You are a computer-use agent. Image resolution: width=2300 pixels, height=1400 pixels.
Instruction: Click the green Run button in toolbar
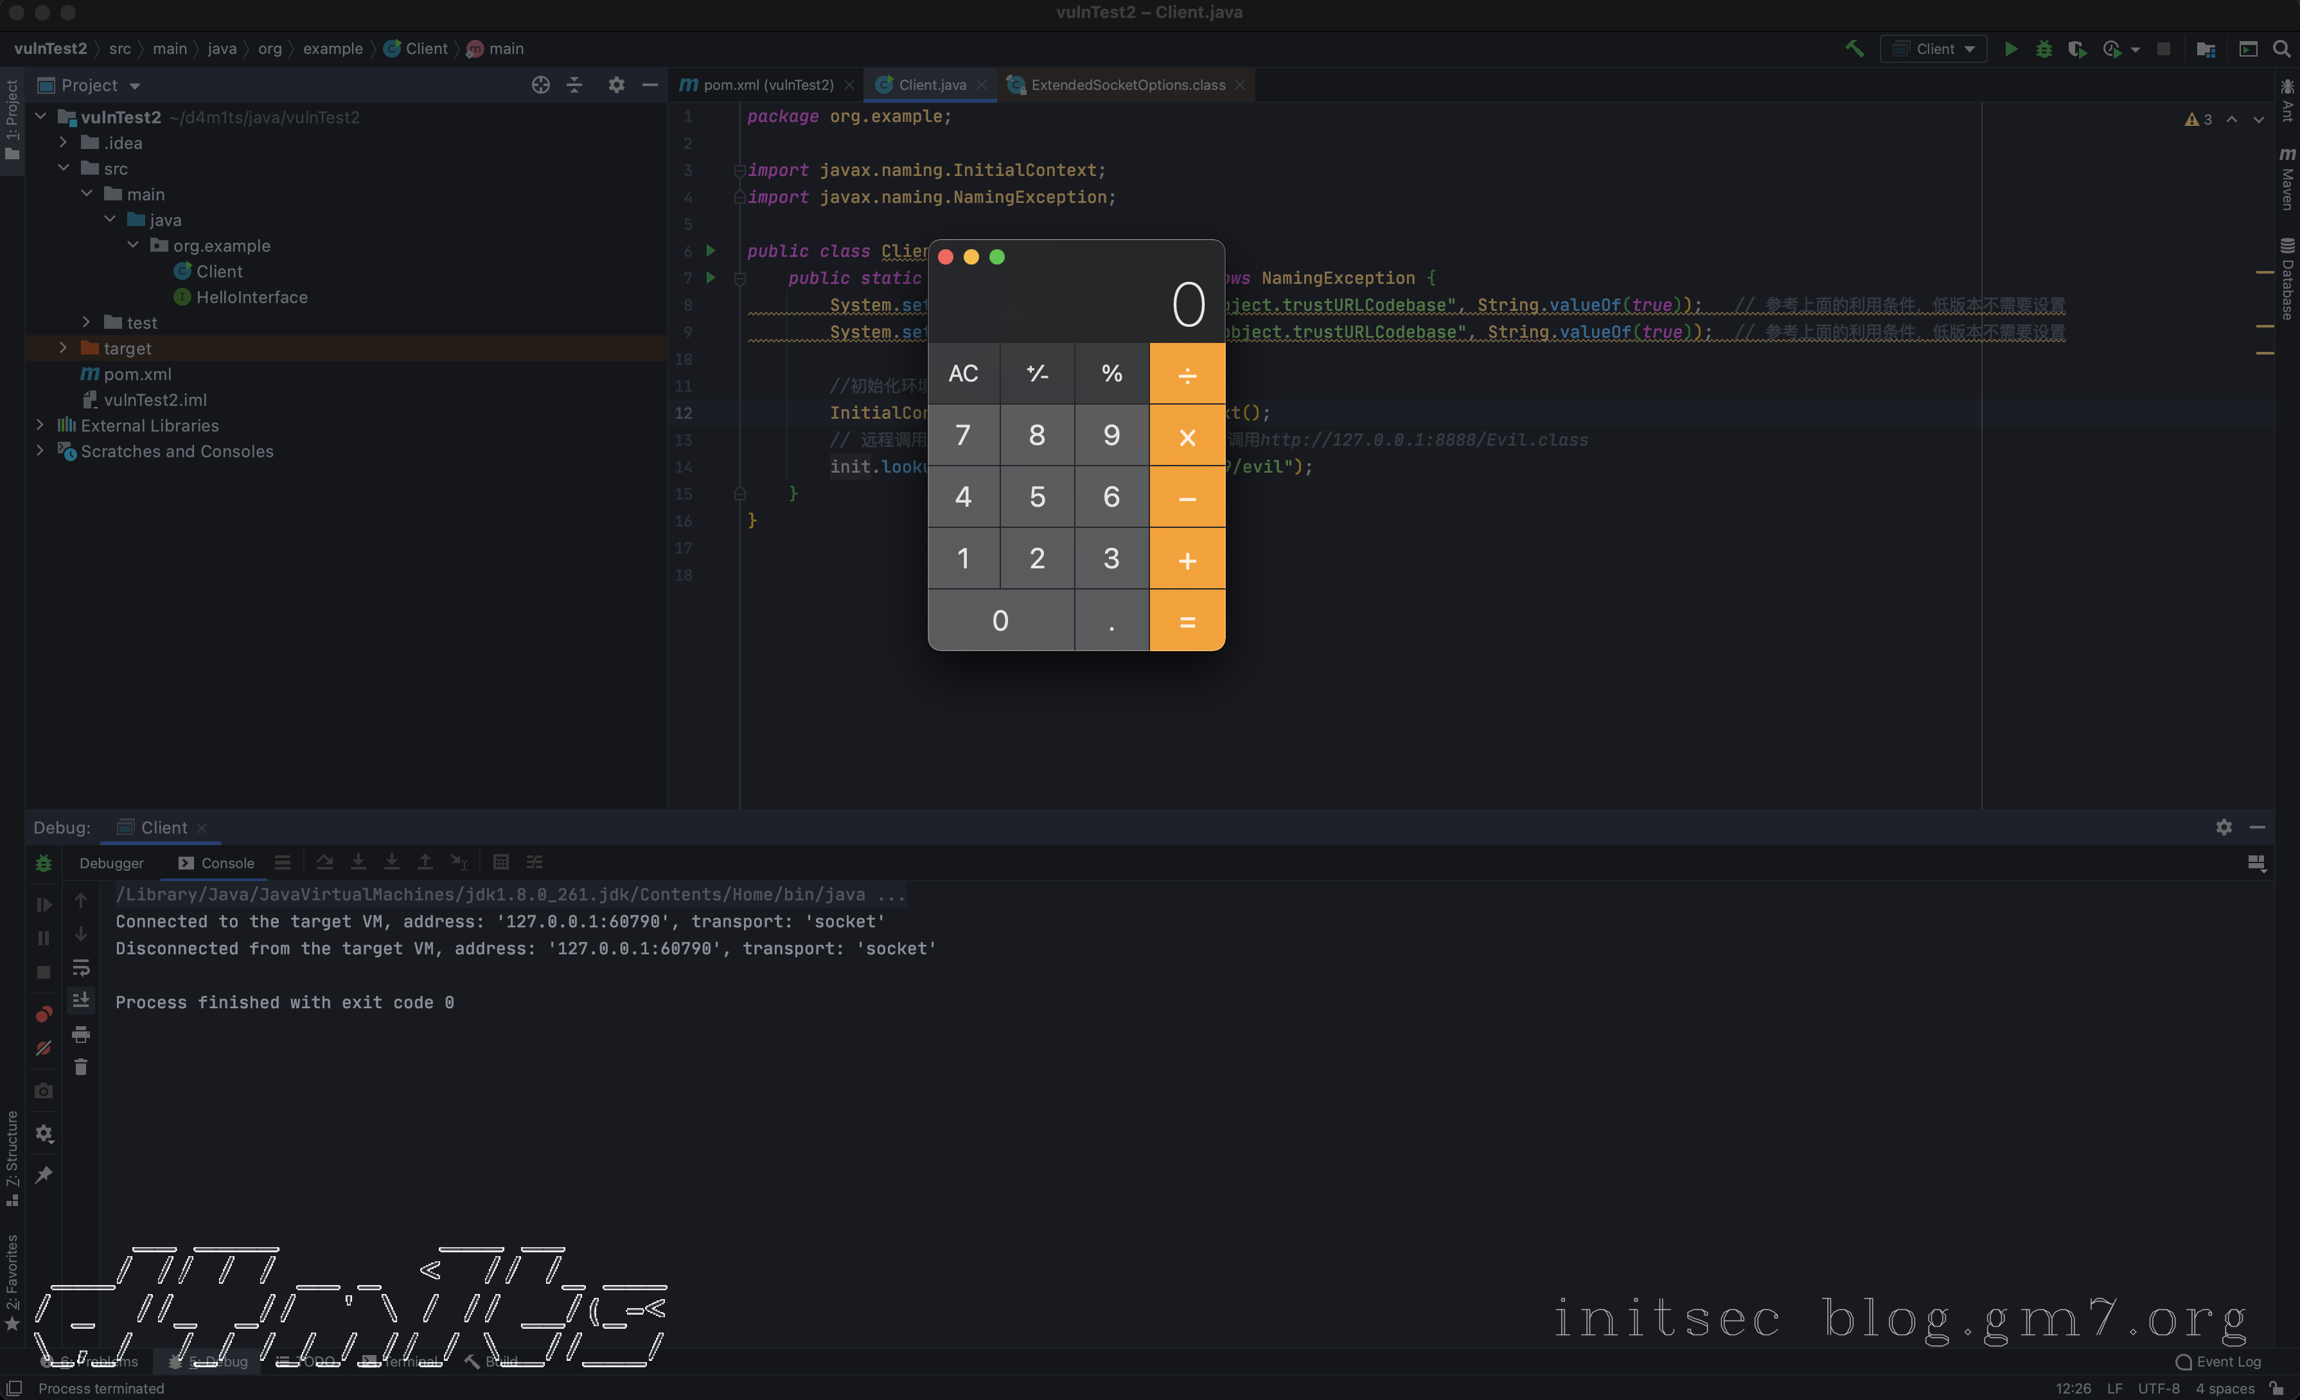[x=2011, y=49]
